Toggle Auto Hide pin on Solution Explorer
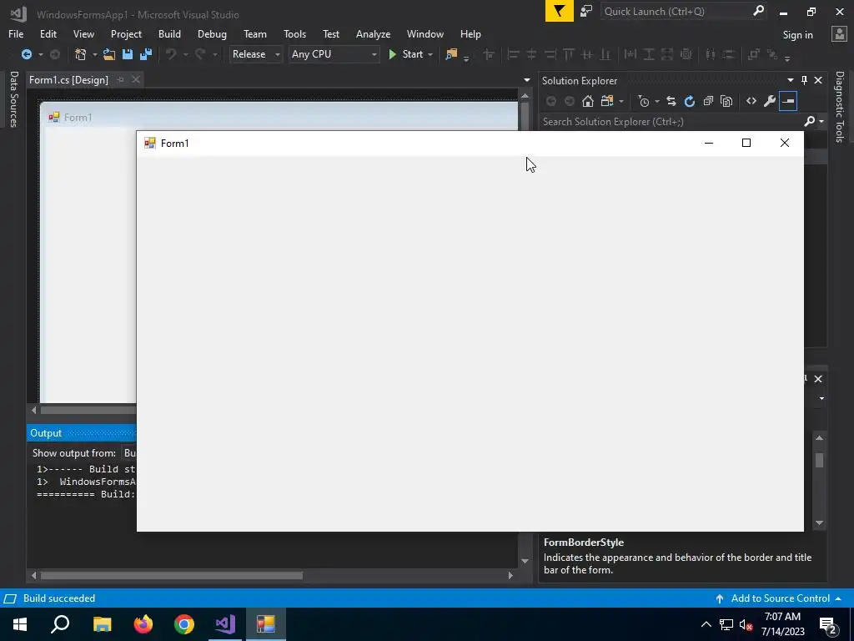The width and height of the screenshot is (854, 641). pyautogui.click(x=805, y=80)
